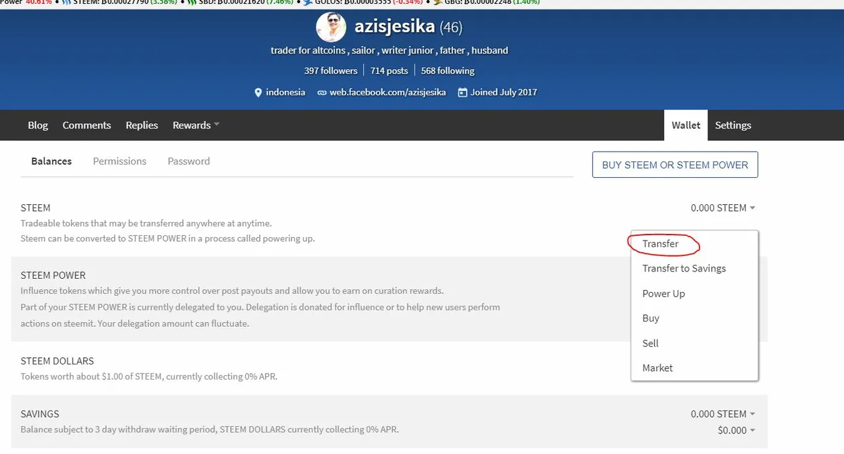Viewport: 844px width, 454px height.
Task: Switch to the Wallet tab
Action: pyautogui.click(x=686, y=125)
